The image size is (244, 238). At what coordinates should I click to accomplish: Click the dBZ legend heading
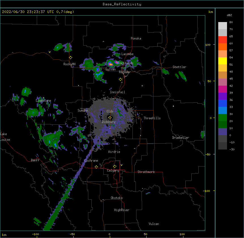coord(229,15)
